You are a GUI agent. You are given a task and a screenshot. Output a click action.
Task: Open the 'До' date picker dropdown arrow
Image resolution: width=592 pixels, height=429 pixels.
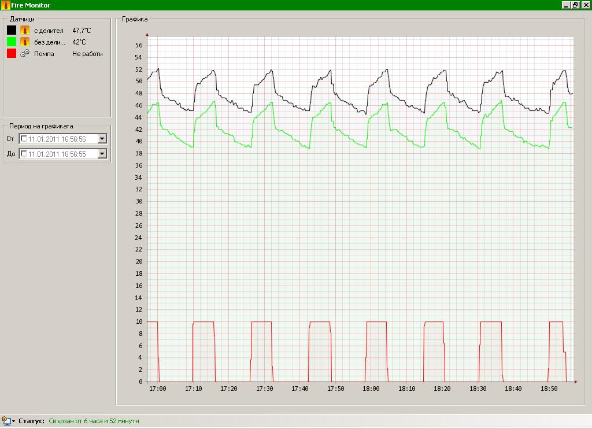102,154
